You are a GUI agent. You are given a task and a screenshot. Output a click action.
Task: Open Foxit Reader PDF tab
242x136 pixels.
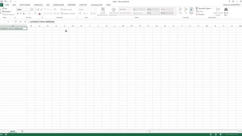pos(97,5)
